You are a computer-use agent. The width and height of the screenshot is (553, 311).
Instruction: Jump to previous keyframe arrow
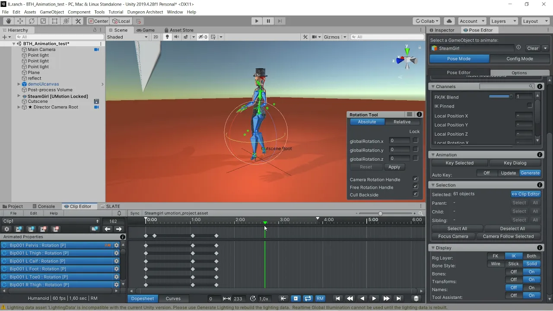[108, 229]
